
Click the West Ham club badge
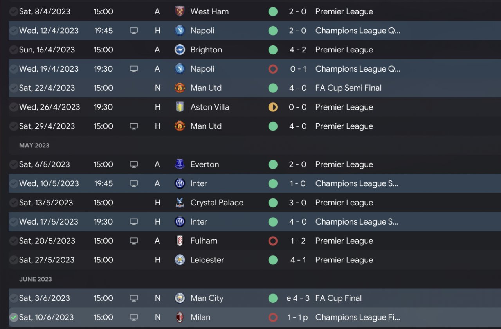coord(180,11)
